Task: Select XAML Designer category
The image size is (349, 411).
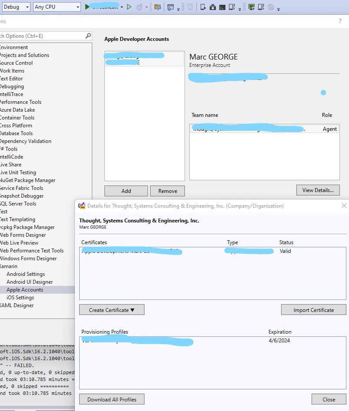Action: (x=17, y=305)
